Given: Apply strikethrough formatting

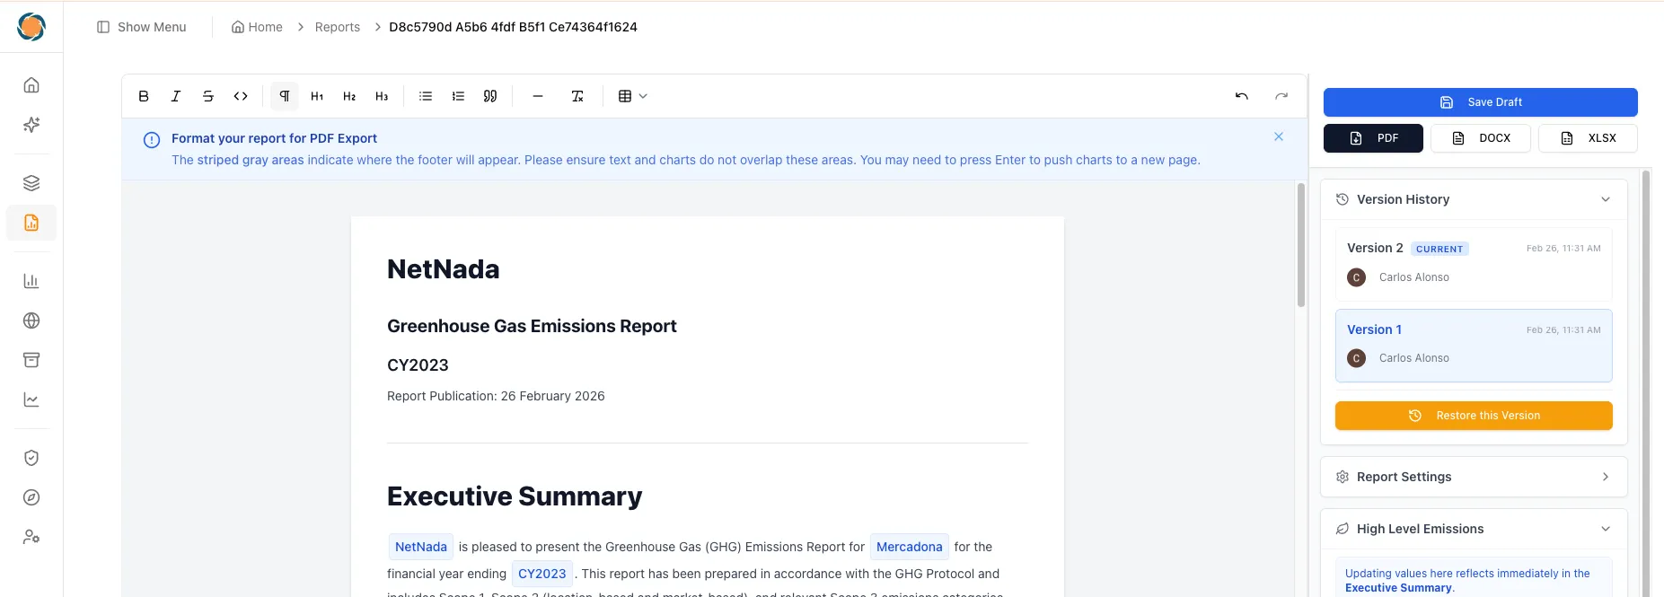Looking at the screenshot, I should pyautogui.click(x=208, y=96).
